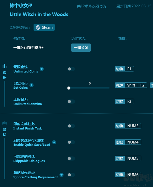
Task: Toggle Ignore Crafting Requirement switch
Action: pyautogui.click(x=71, y=175)
